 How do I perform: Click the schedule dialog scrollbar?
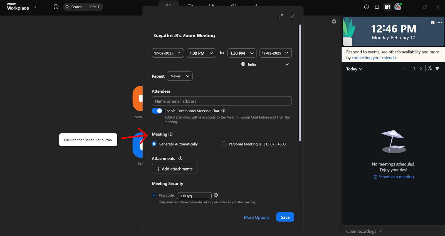pos(300,83)
